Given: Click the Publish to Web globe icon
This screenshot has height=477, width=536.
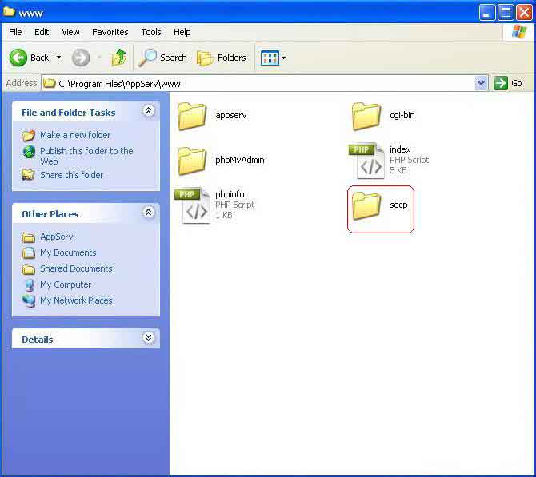Looking at the screenshot, I should (29, 152).
